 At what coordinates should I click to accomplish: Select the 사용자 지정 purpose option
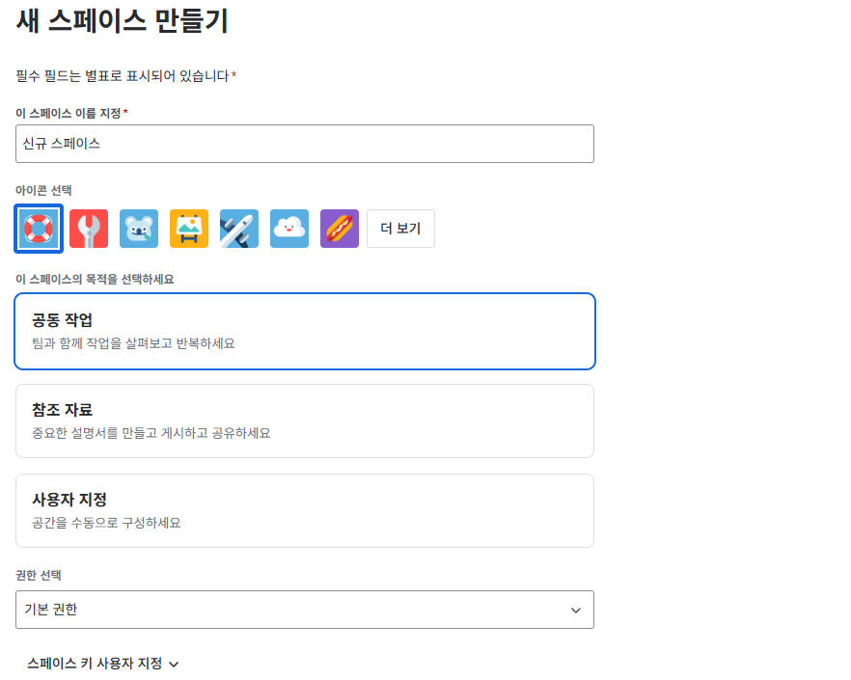click(x=305, y=510)
